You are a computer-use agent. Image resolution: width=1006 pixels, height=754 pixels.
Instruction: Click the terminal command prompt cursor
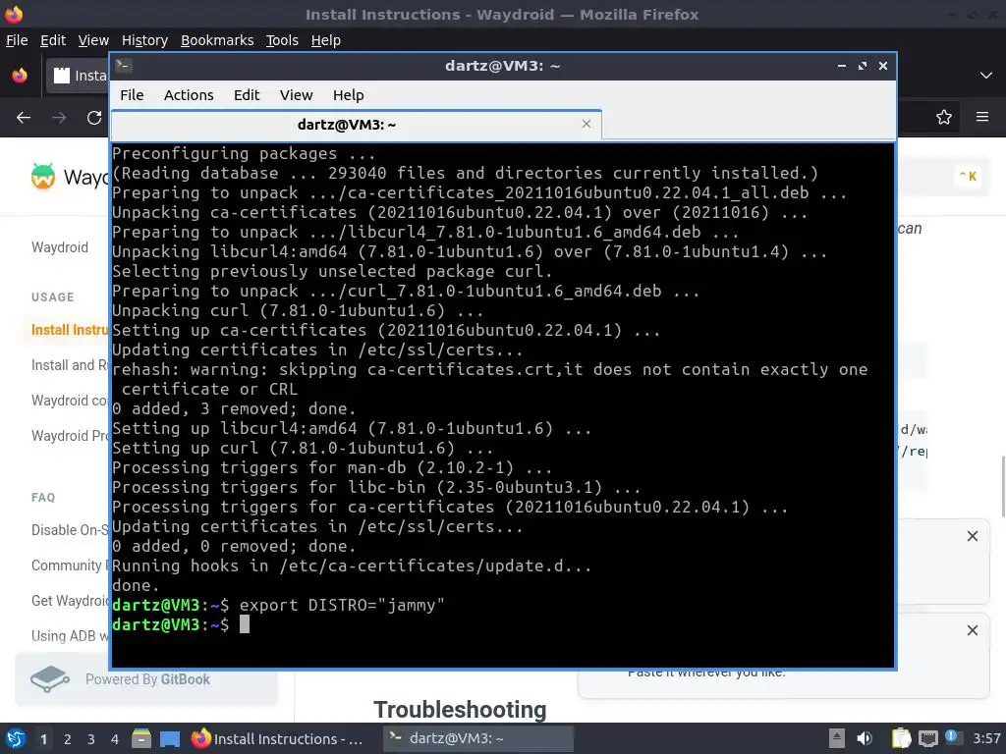click(245, 624)
